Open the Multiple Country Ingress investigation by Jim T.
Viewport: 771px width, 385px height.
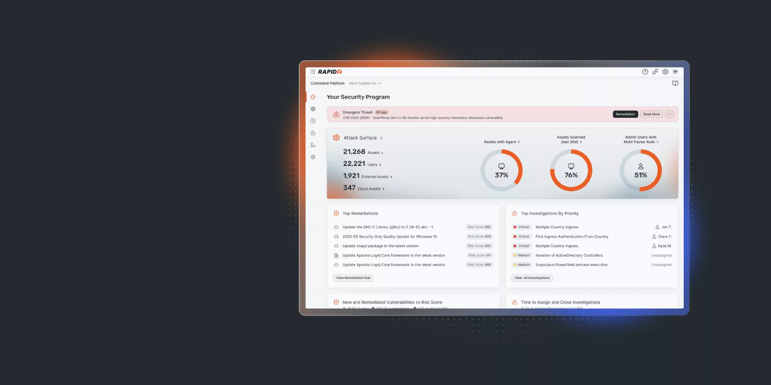(557, 227)
